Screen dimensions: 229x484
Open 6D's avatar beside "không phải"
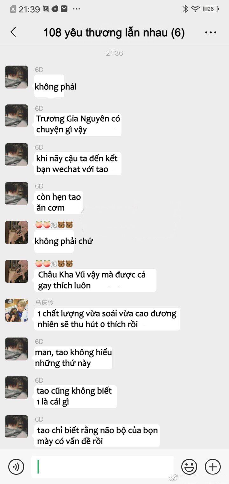point(17,77)
